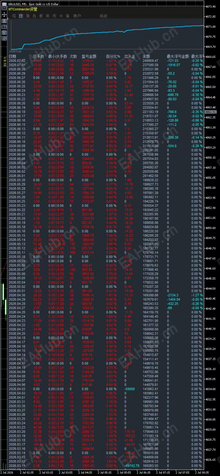Open the 季 quarterly tab
Viewport: 220px width, 476px height.
(x=41, y=16)
